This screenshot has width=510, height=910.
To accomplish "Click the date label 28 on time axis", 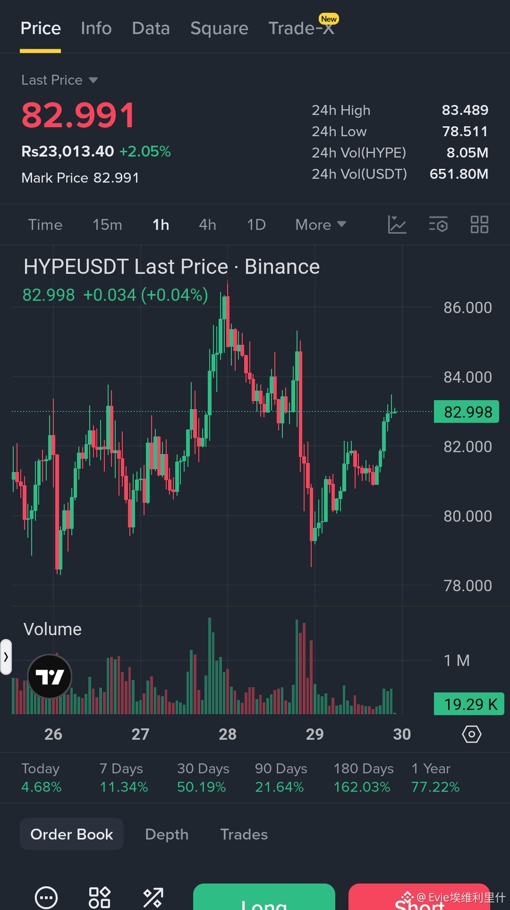I will tap(228, 734).
